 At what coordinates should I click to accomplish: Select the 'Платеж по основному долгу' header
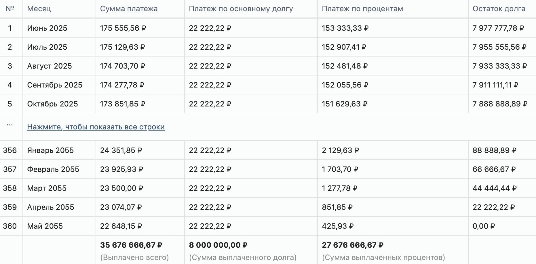point(241,9)
